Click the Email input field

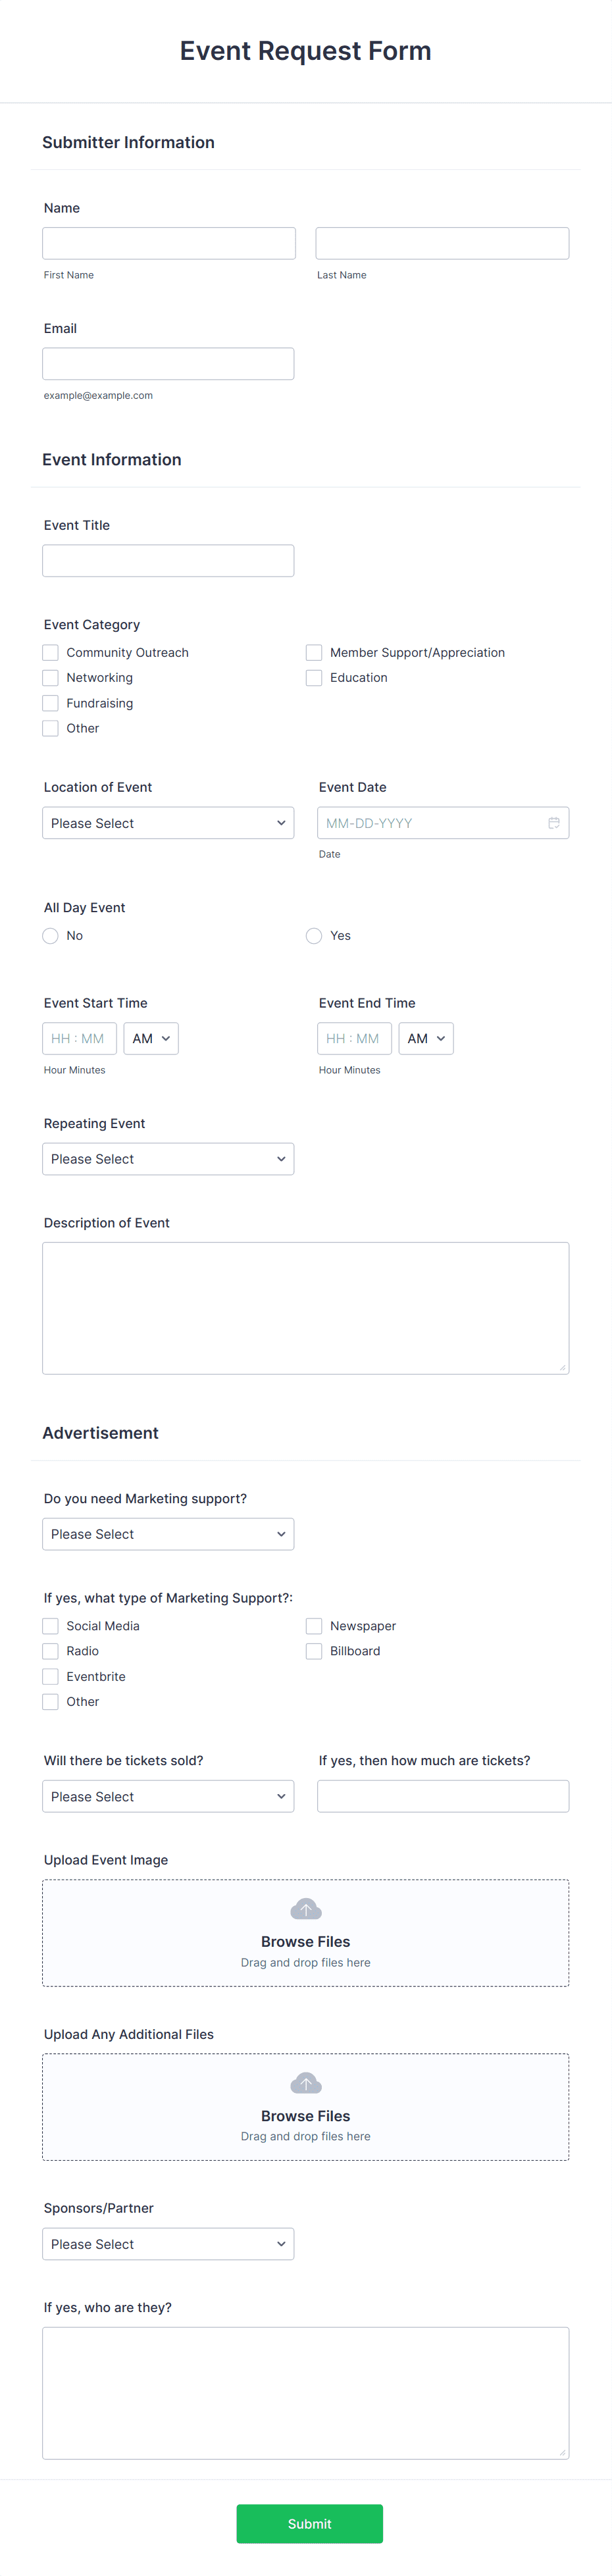tap(168, 364)
